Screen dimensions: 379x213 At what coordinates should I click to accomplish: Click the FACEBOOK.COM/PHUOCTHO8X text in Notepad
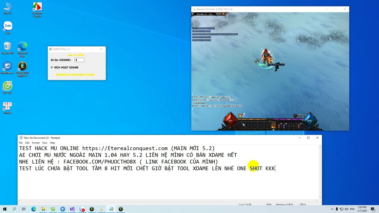(x=100, y=162)
